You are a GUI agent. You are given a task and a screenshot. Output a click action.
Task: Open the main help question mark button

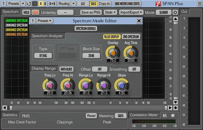pyautogui.click(x=4, y=4)
